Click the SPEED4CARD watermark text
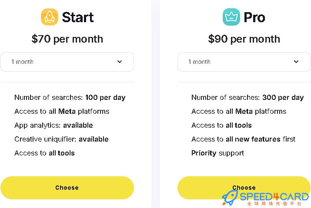Viewport: 311px width, 208px height. click(x=274, y=197)
